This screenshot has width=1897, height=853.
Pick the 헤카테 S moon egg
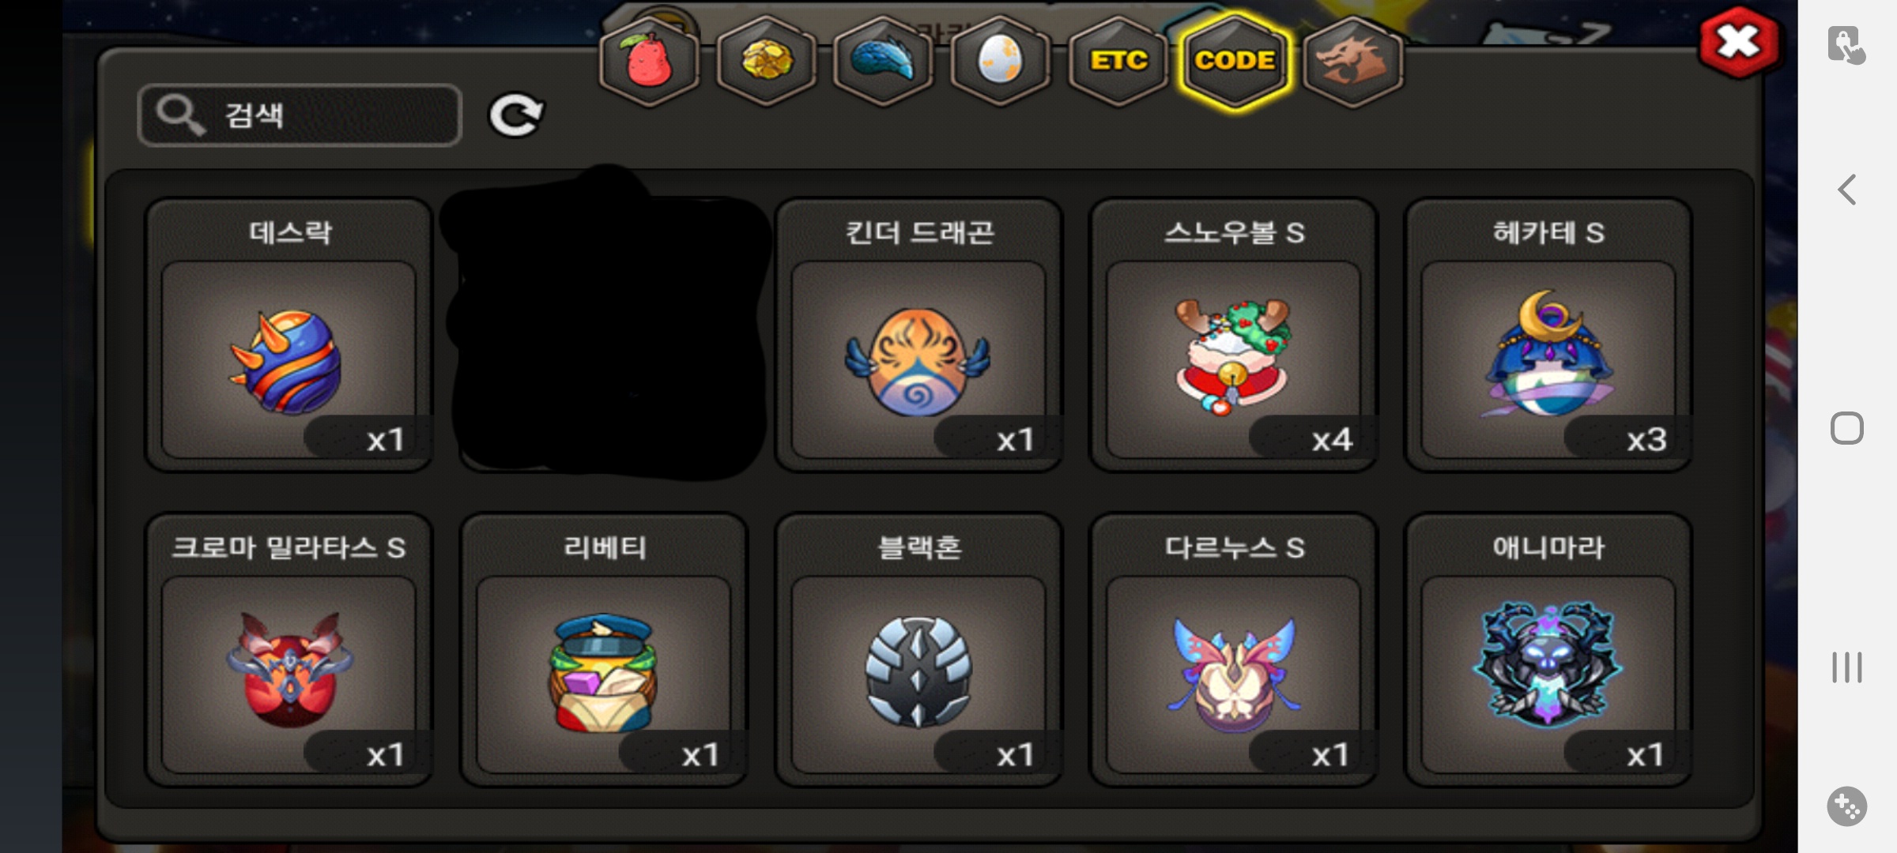point(1548,335)
